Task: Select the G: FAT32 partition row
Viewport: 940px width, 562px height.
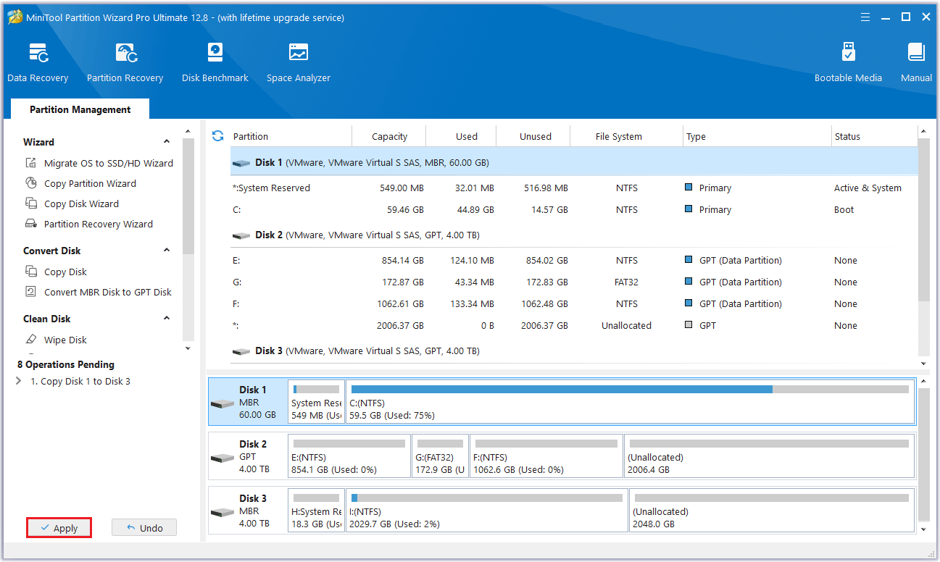Action: pos(574,282)
